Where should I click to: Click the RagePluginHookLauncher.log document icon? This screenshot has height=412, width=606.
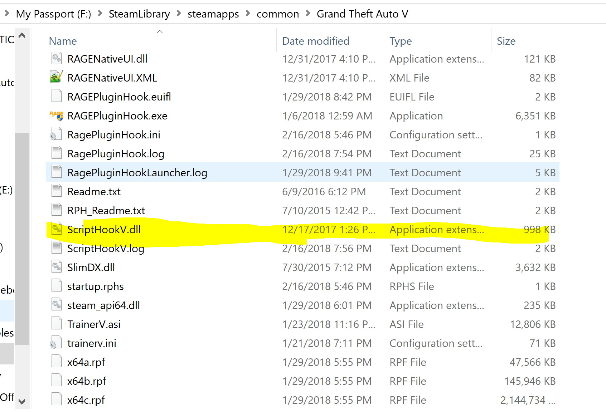point(57,172)
